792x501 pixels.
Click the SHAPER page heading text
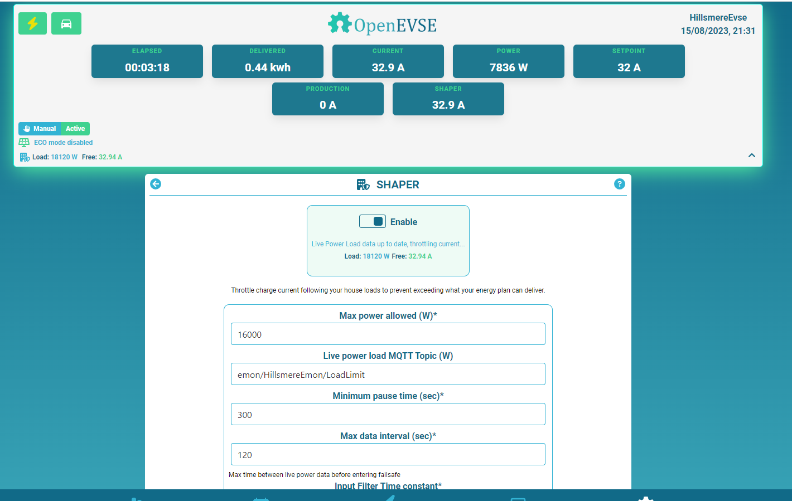(398, 184)
